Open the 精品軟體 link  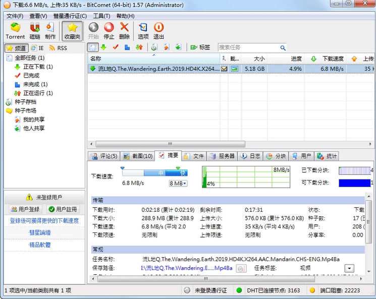pos(39,245)
